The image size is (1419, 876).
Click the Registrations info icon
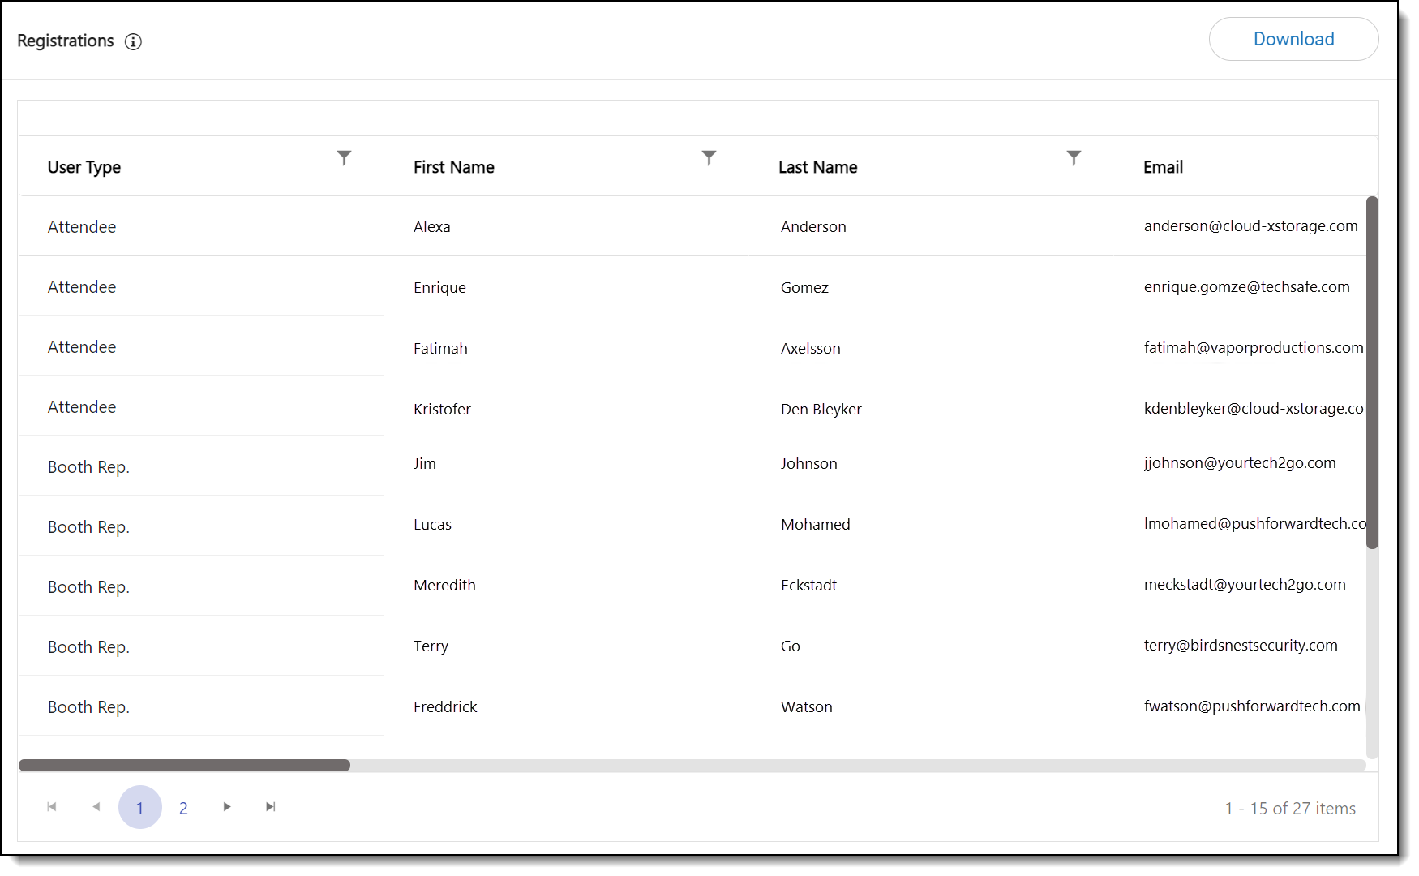coord(133,42)
